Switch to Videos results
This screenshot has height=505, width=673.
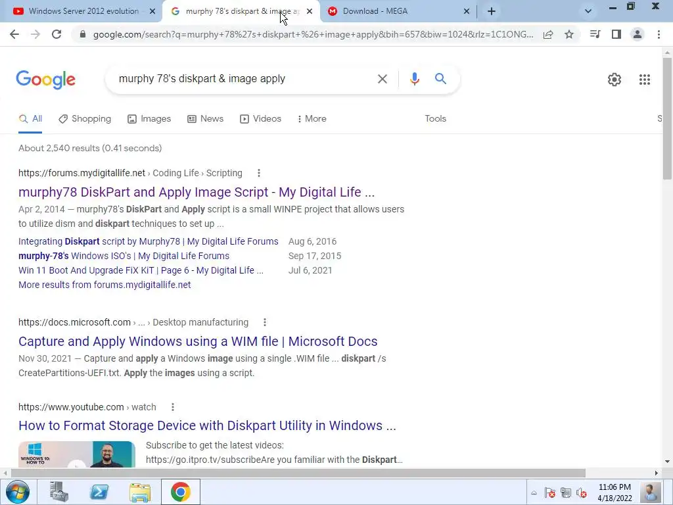click(x=260, y=118)
